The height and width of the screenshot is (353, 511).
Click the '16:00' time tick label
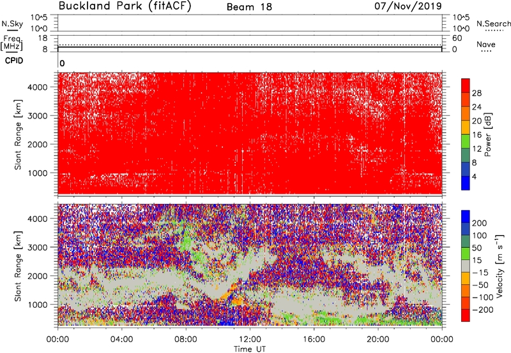click(314, 340)
